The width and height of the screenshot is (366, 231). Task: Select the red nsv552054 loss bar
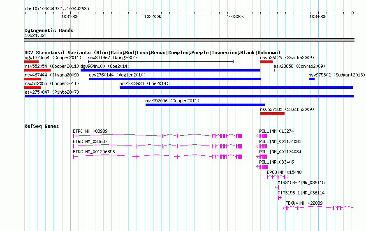pyautogui.click(x=37, y=70)
